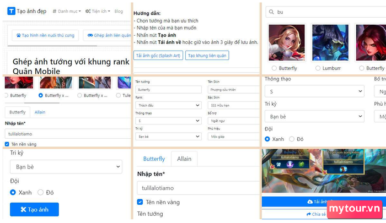Click the blonde Butterfly hero thumbnail

click(x=287, y=42)
